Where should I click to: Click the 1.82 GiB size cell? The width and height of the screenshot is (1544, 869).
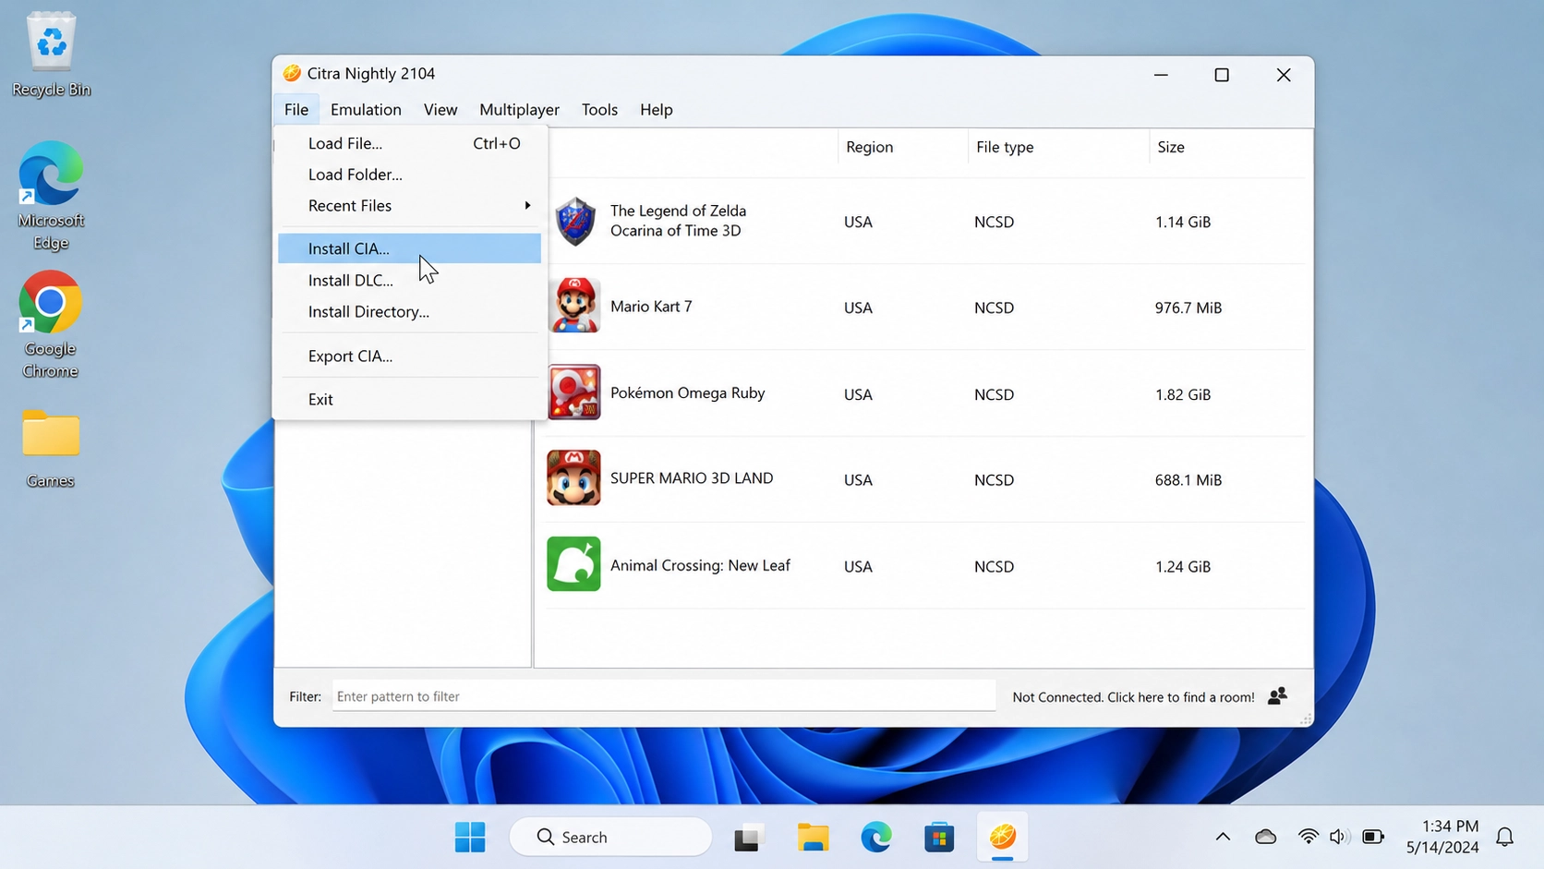(x=1183, y=394)
